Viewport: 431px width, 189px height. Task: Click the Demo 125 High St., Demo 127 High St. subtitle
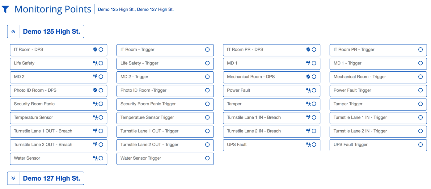136,10
